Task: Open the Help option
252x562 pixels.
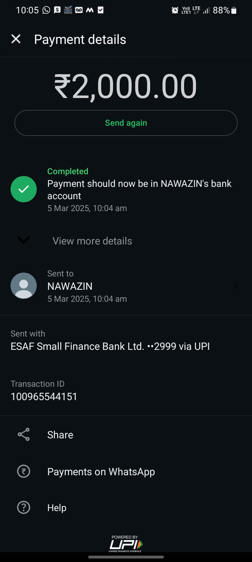Action: (57, 508)
